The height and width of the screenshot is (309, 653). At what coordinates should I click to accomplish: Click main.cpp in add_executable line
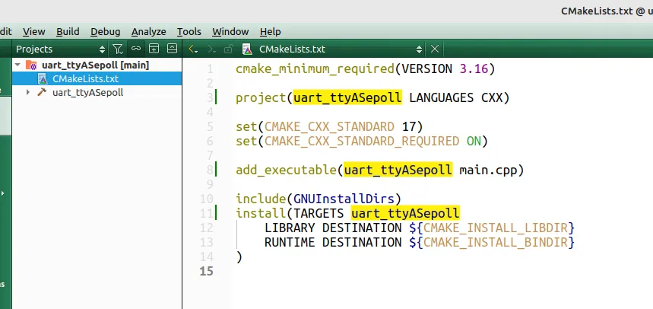(488, 170)
